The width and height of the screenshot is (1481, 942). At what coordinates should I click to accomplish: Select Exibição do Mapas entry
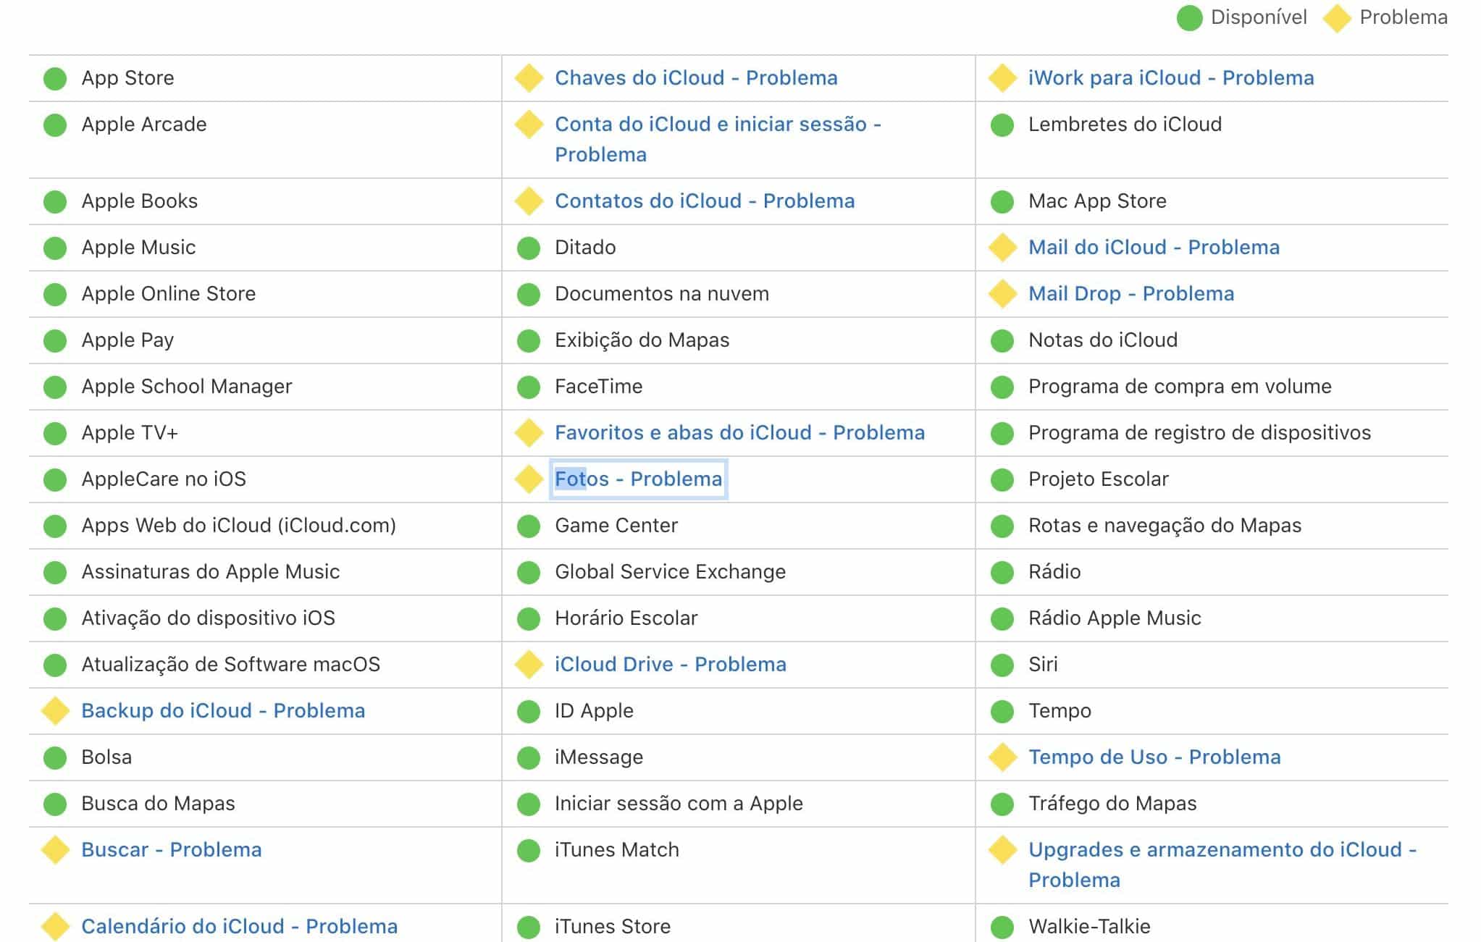(x=642, y=340)
